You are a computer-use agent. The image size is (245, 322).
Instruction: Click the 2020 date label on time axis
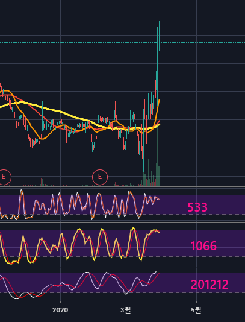click(x=60, y=310)
